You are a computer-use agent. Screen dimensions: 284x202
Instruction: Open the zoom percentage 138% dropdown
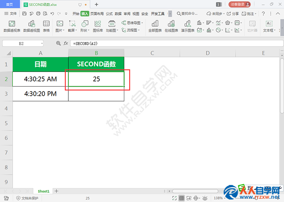click(220, 198)
